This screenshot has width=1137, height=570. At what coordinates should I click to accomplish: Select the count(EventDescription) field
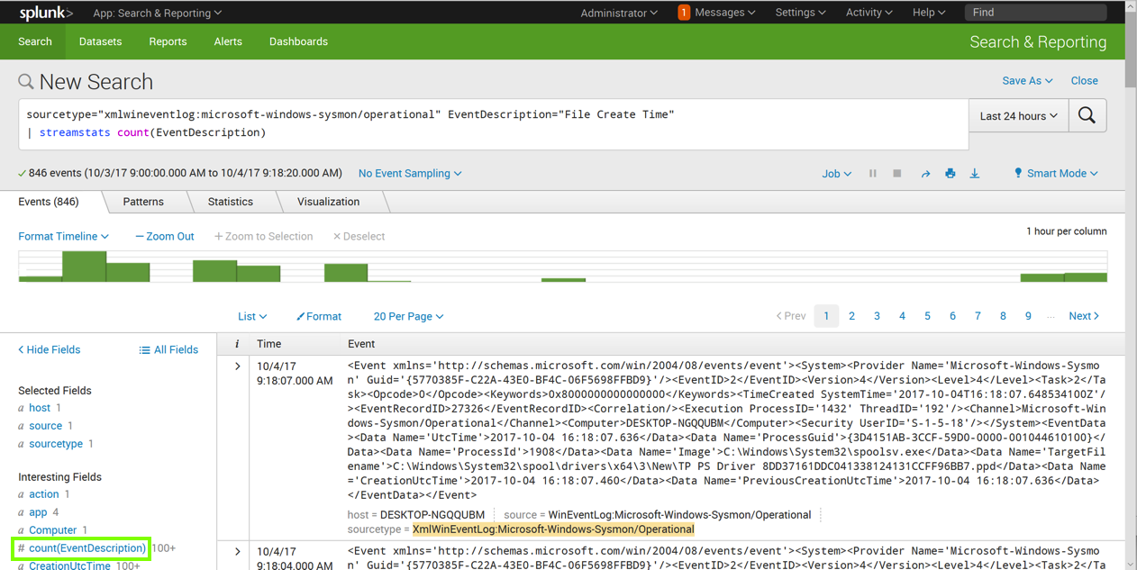[x=86, y=547]
